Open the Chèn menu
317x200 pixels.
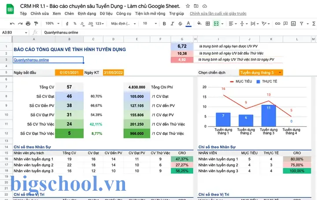(x=69, y=14)
